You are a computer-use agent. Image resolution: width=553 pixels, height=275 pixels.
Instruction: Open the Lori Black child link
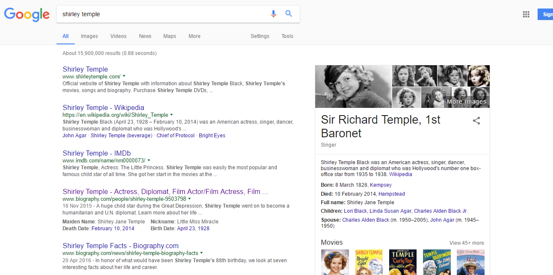355,211
